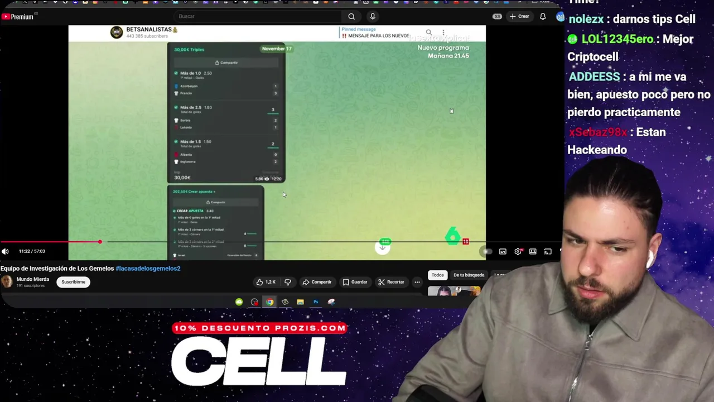
Task: Click the video title Equipo de Investigación
Action: [x=57, y=269]
